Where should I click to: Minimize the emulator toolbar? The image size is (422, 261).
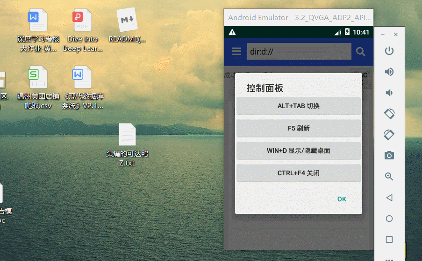(x=383, y=34)
